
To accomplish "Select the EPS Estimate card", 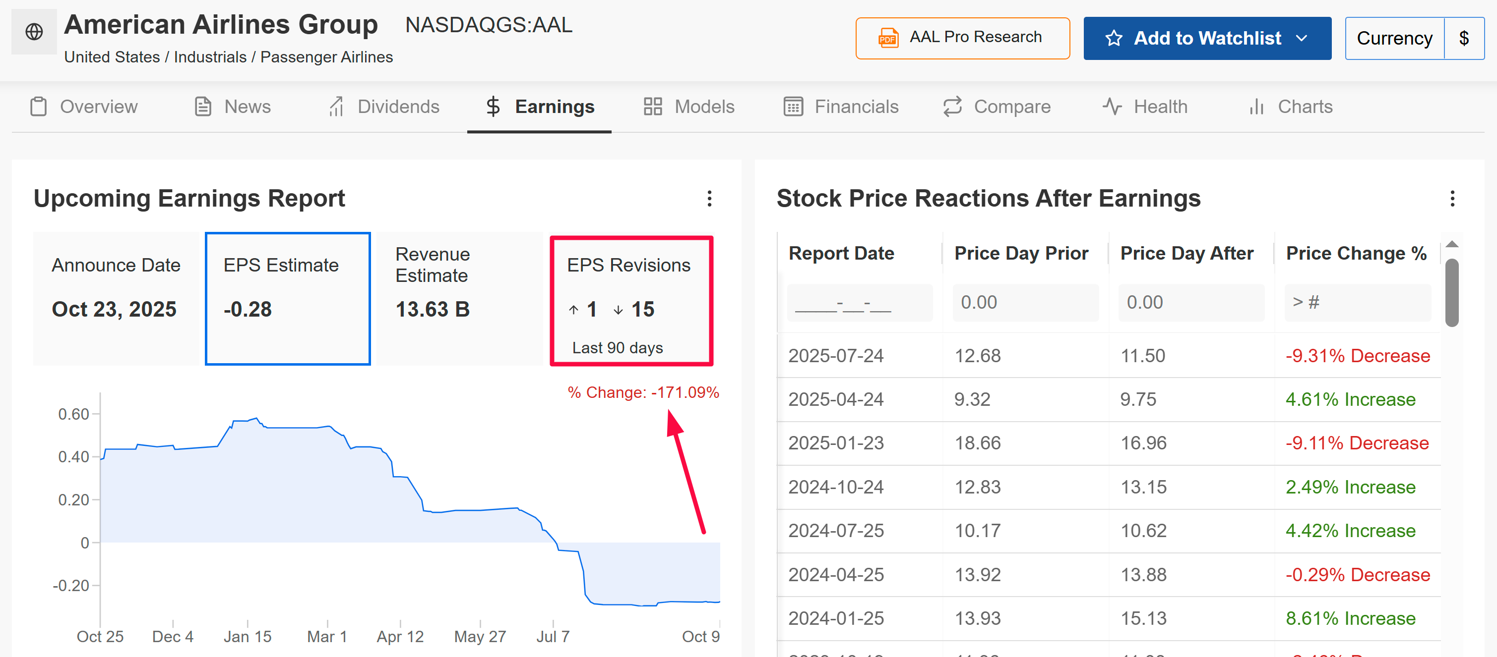I will [288, 298].
